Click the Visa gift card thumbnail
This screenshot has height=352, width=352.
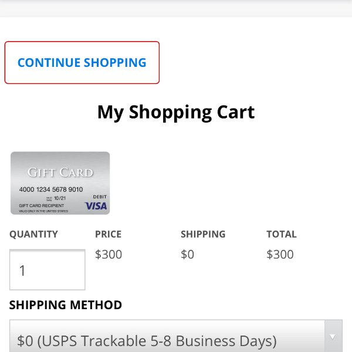point(60,183)
